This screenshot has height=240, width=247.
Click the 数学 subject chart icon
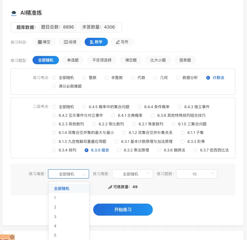point(91,42)
